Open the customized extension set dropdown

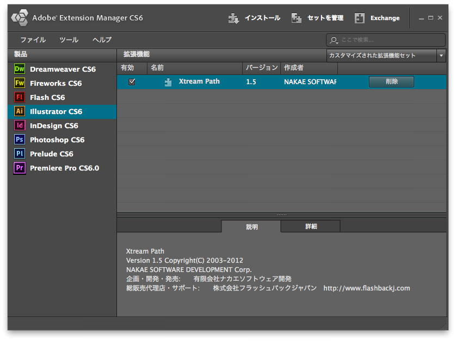point(386,55)
